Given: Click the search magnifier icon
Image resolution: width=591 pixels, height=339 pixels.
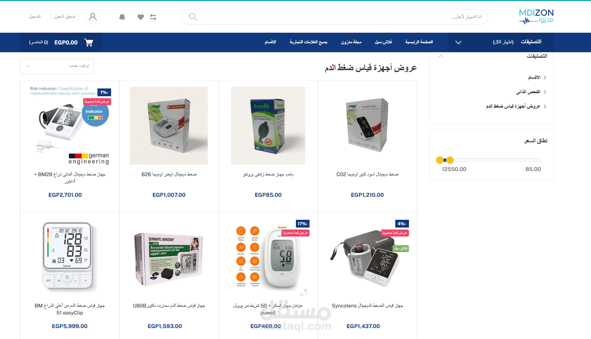Looking at the screenshot, I should click(193, 17).
